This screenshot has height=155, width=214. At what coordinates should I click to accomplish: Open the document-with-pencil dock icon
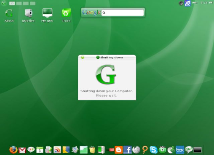48,150
